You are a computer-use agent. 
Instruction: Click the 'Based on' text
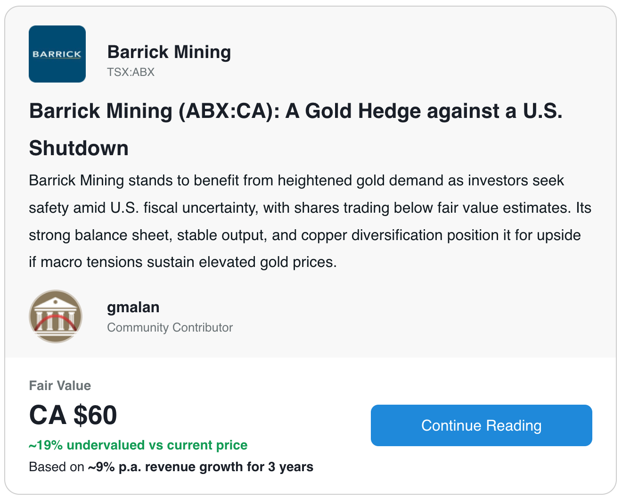click(57, 467)
